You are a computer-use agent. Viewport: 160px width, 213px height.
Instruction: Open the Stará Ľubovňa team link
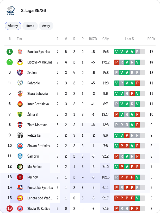pyautogui.click(x=38, y=94)
